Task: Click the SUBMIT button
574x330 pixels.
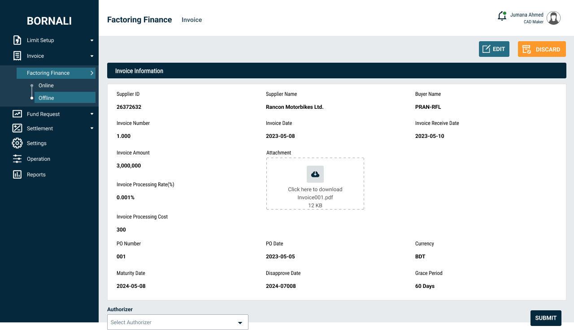Action: pos(546,318)
